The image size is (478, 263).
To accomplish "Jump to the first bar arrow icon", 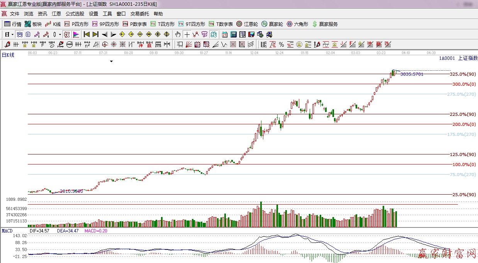I will [86, 34].
